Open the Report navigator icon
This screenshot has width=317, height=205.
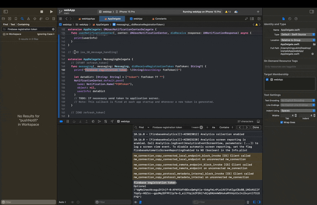(53, 19)
